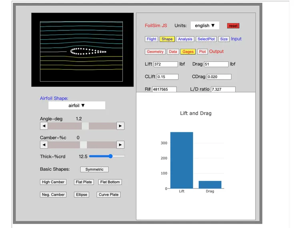Choose the Flat Bottom shape

click(x=110, y=182)
